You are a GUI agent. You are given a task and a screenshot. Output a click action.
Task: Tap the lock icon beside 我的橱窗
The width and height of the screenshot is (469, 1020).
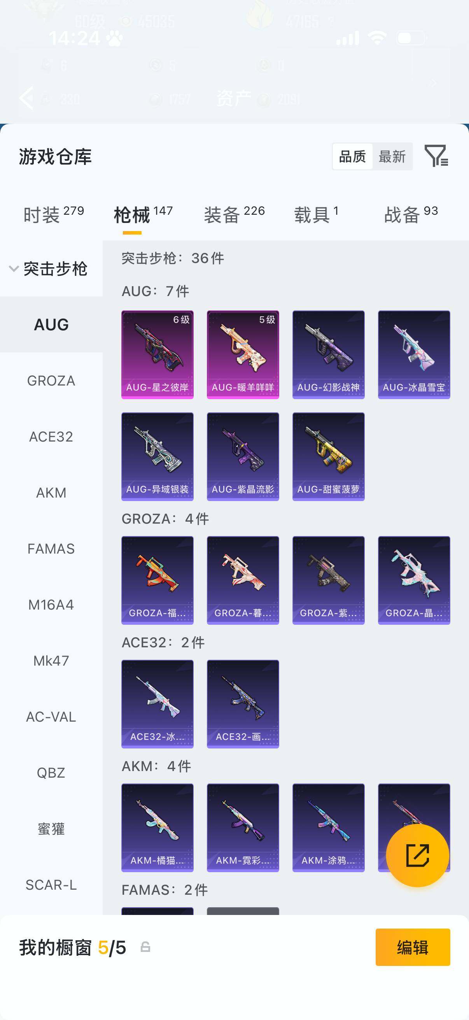[x=145, y=947]
